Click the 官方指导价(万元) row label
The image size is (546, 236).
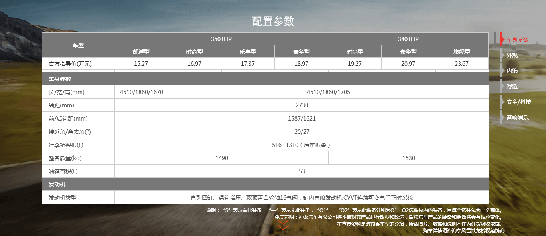pos(70,64)
